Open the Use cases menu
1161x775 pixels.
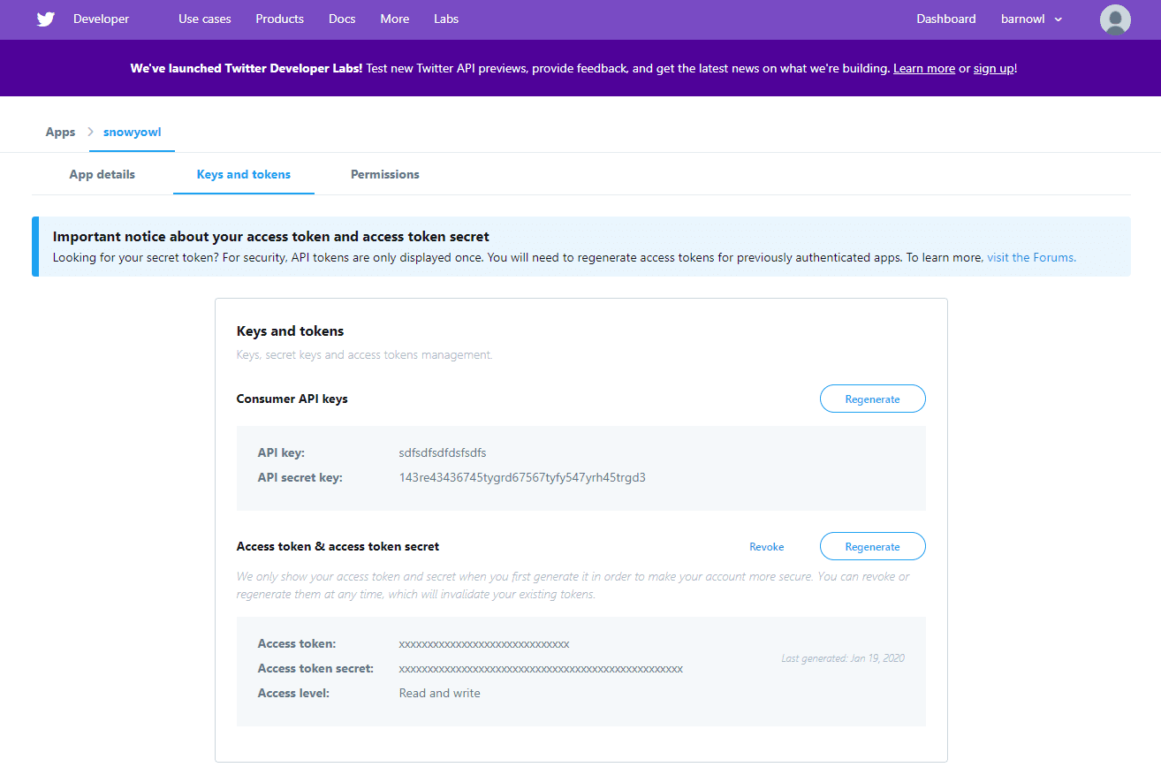pyautogui.click(x=204, y=19)
